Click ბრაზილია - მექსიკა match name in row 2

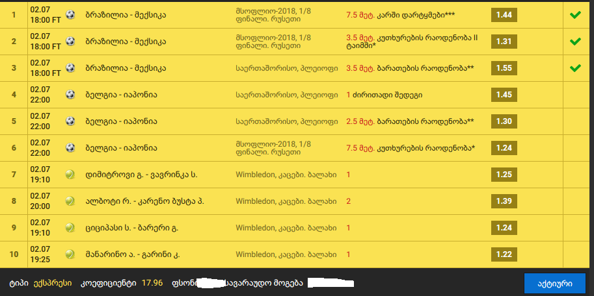pyautogui.click(x=126, y=42)
